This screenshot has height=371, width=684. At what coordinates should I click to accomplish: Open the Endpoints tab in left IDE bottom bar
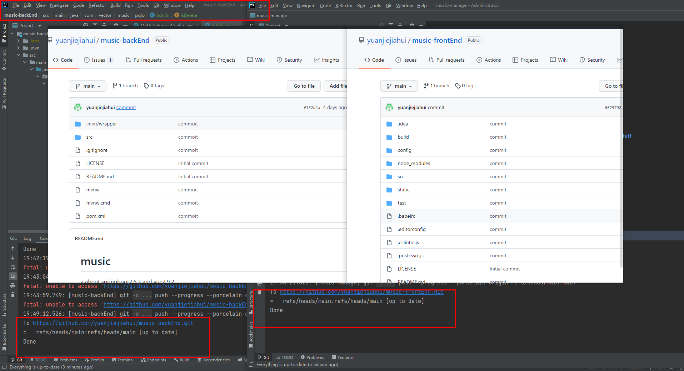click(154, 360)
